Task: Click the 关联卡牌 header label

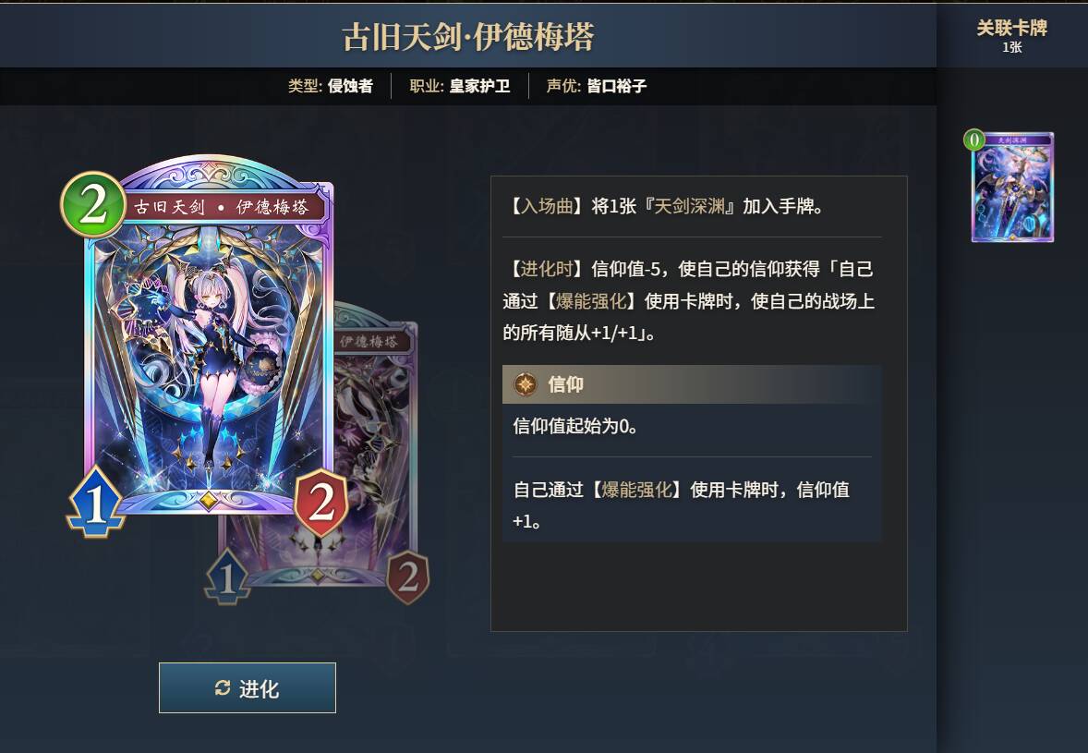Action: click(x=1011, y=28)
